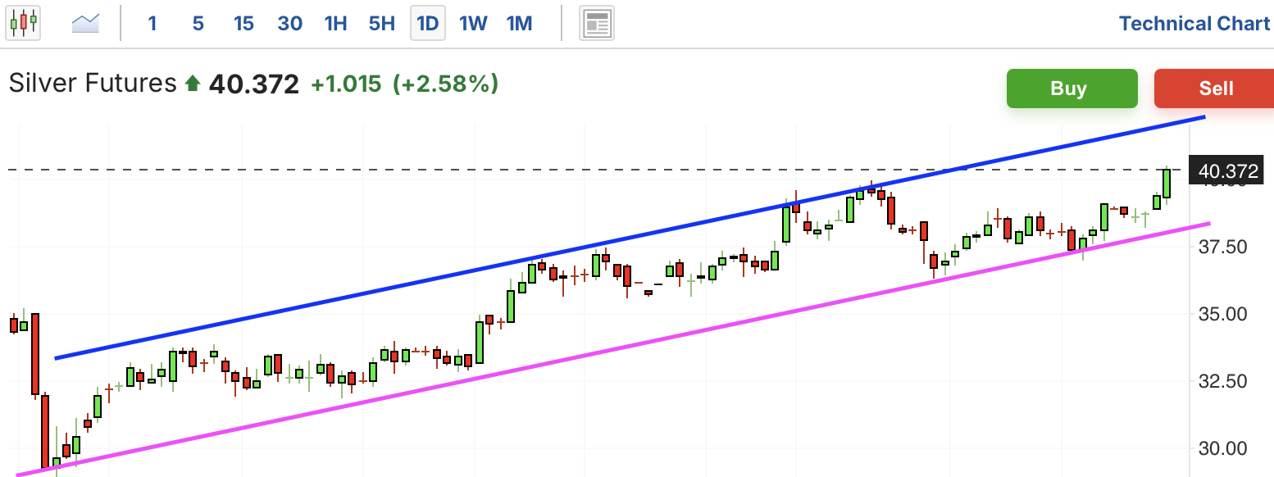The image size is (1274, 477).
Task: Select the 1M timeframe
Action: (519, 23)
